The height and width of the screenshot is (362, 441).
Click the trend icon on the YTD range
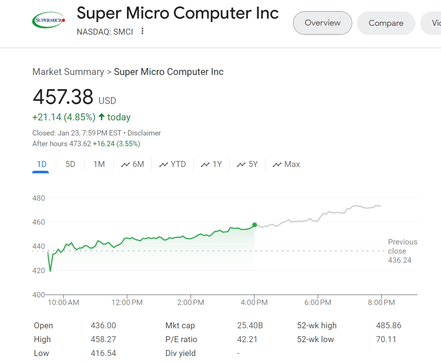[x=163, y=164]
